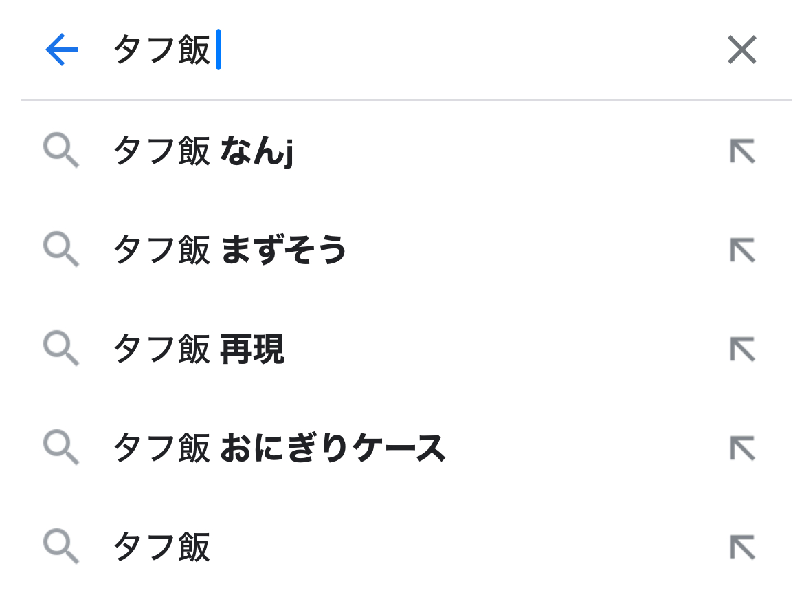Tap the arrow beside タフ飯 再現
804x595 pixels.
pyautogui.click(x=742, y=349)
